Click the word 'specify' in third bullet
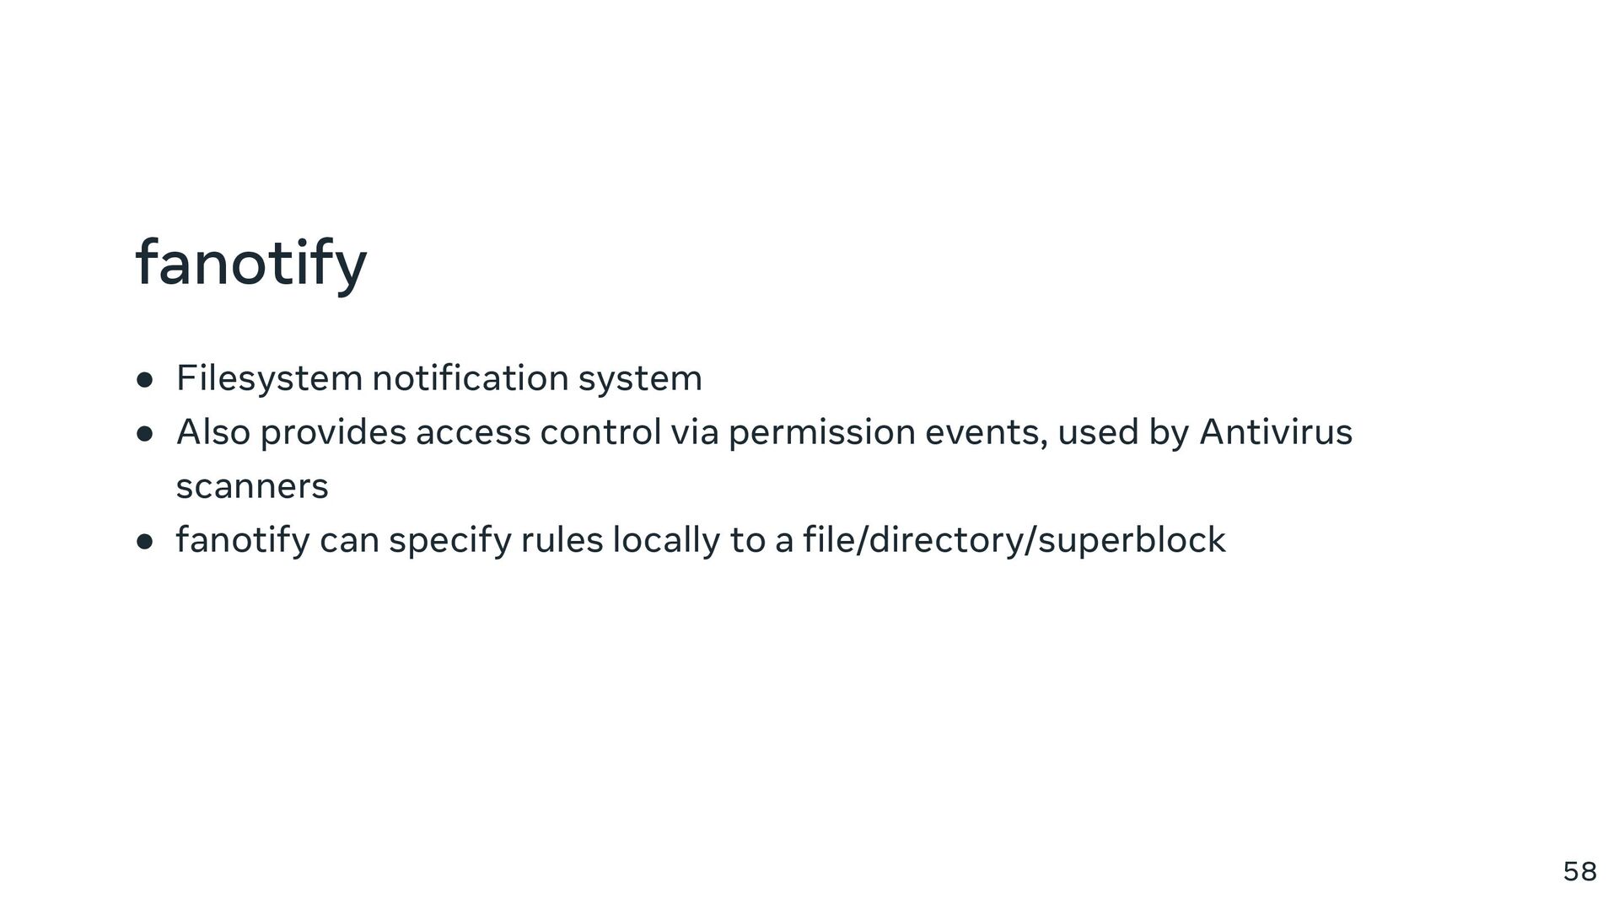The image size is (1619, 910). click(449, 540)
